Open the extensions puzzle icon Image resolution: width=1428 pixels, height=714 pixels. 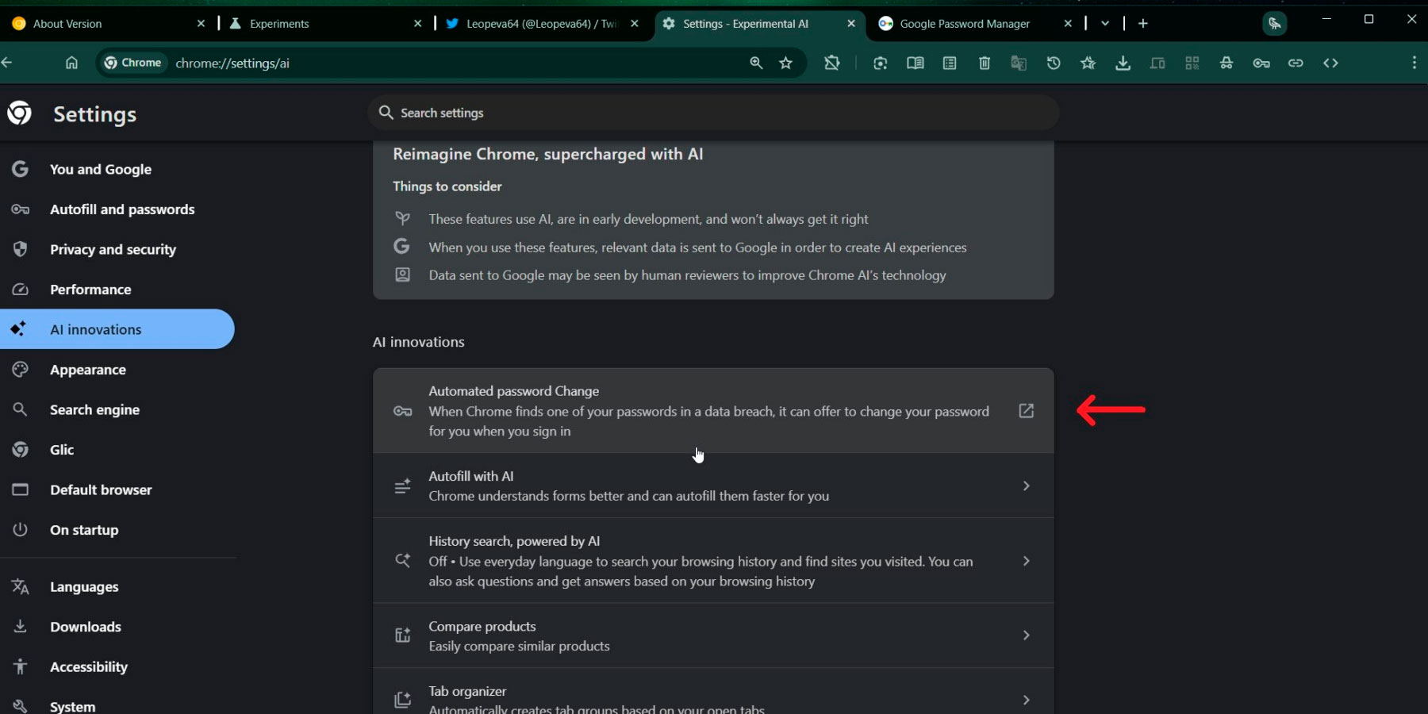click(x=831, y=63)
